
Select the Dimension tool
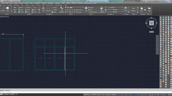[x=48, y=9]
